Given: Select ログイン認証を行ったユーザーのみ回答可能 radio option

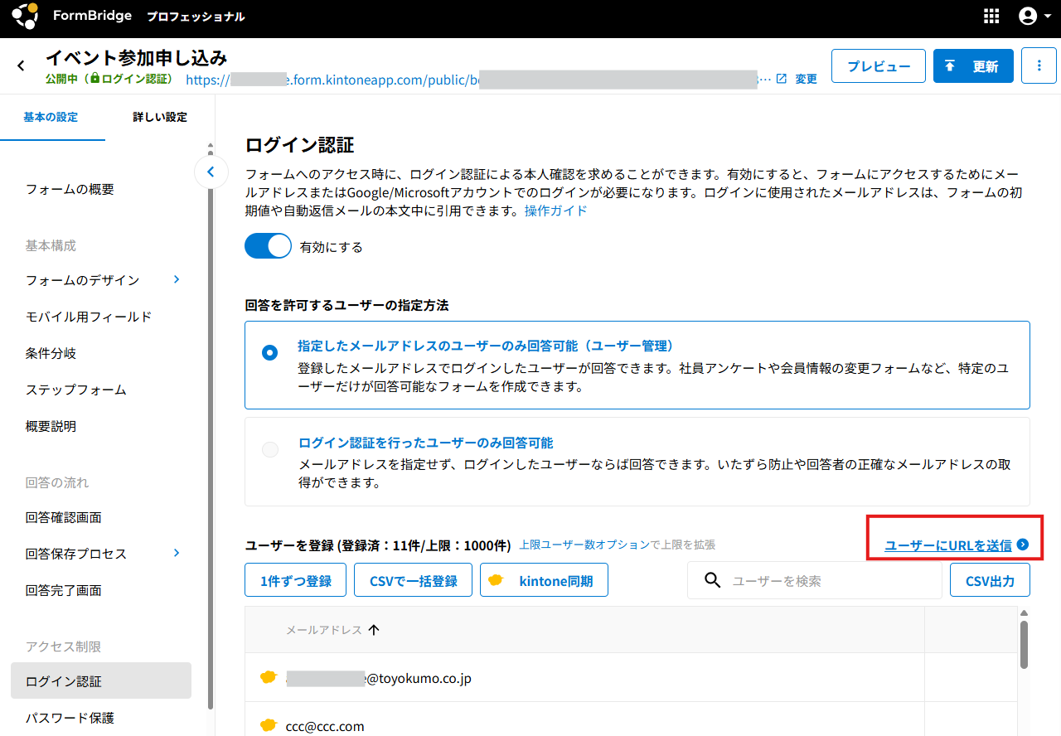Looking at the screenshot, I should pos(269,450).
